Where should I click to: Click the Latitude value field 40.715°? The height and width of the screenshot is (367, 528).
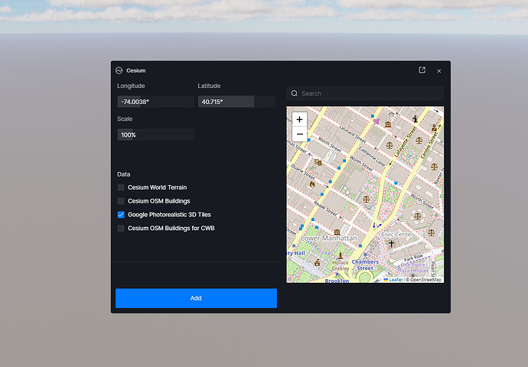pos(236,102)
